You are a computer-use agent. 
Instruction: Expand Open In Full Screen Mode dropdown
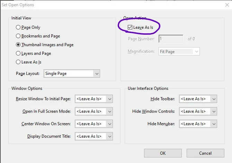click(x=94, y=111)
